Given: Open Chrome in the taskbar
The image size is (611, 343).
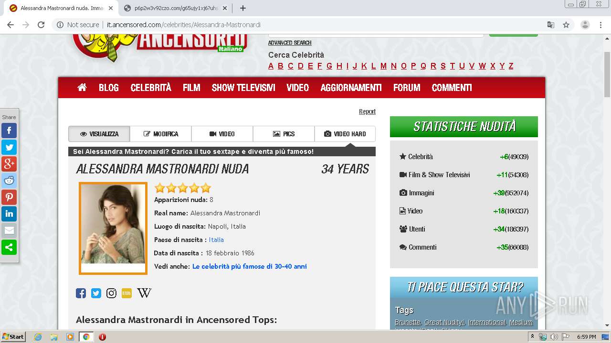Looking at the screenshot, I should coord(86,337).
